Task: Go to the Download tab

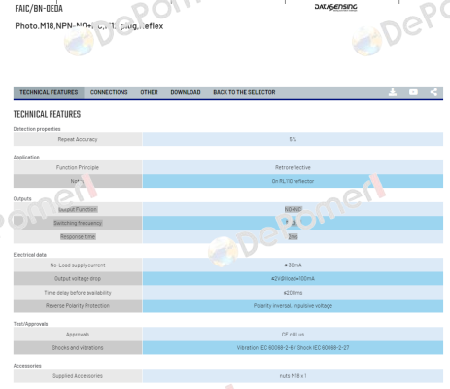Action: (186, 92)
